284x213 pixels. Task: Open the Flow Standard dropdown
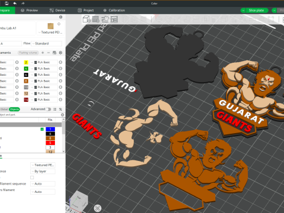[x=47, y=43]
